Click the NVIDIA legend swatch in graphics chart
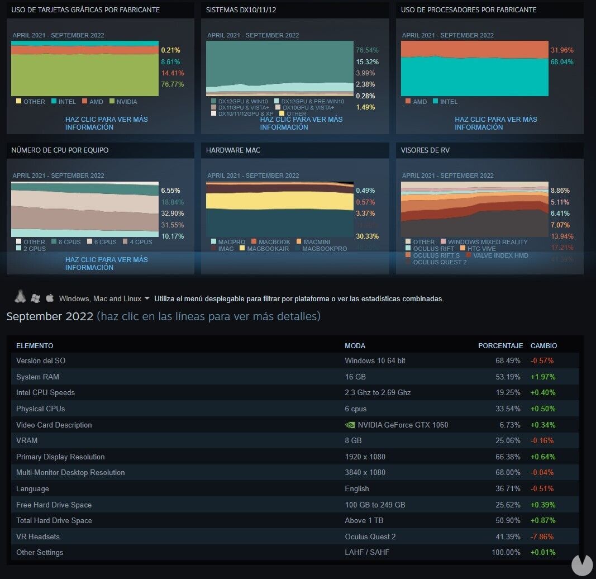The width and height of the screenshot is (596, 579). click(x=112, y=101)
